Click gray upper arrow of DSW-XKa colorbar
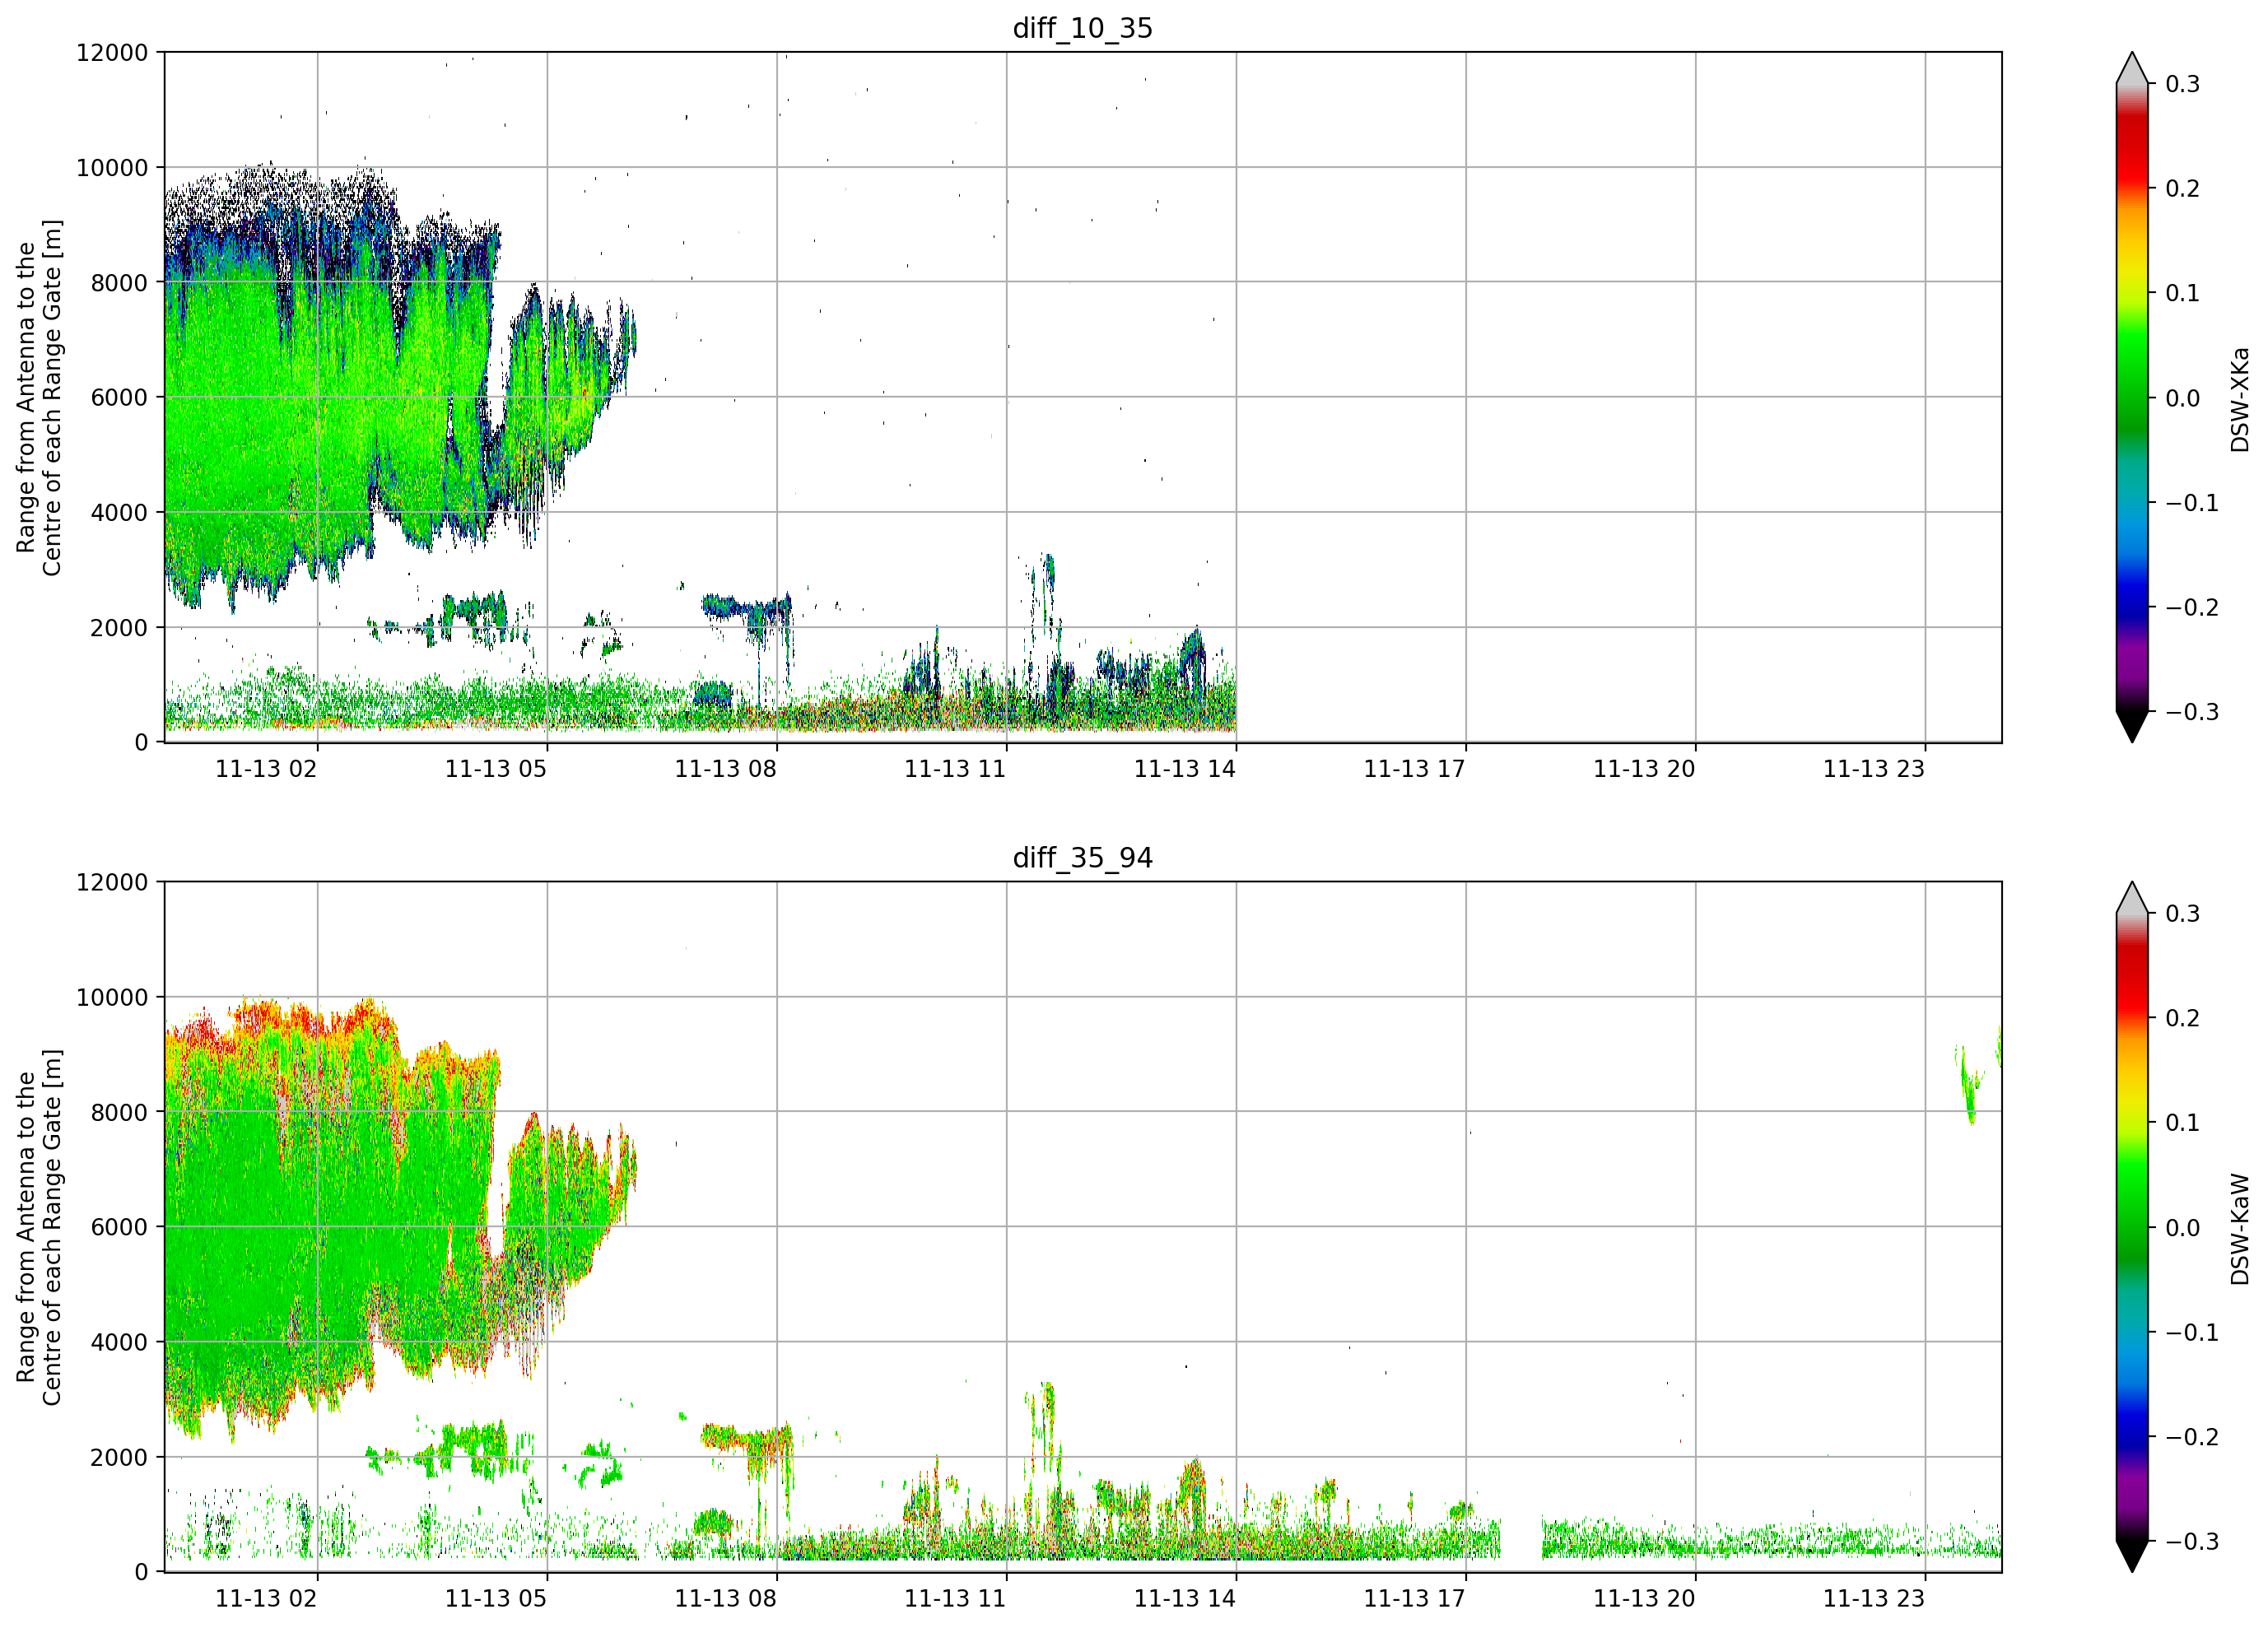The height and width of the screenshot is (1628, 2268). [2132, 68]
